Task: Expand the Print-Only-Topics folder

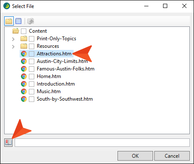Action: click(13, 39)
